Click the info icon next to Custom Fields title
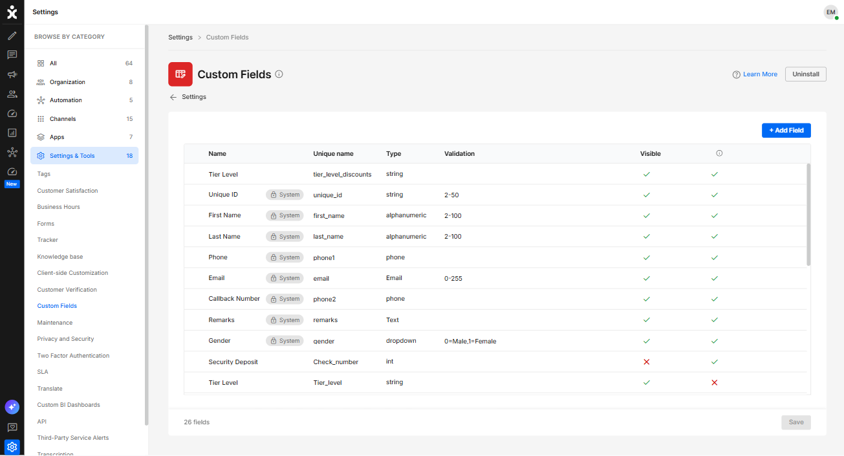Viewport: 844px width, 456px height. tap(279, 74)
